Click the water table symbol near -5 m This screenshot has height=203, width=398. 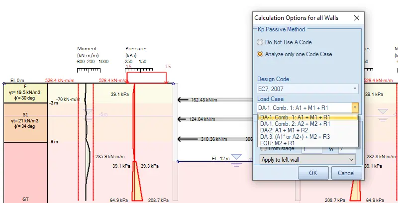[x=88, y=114]
